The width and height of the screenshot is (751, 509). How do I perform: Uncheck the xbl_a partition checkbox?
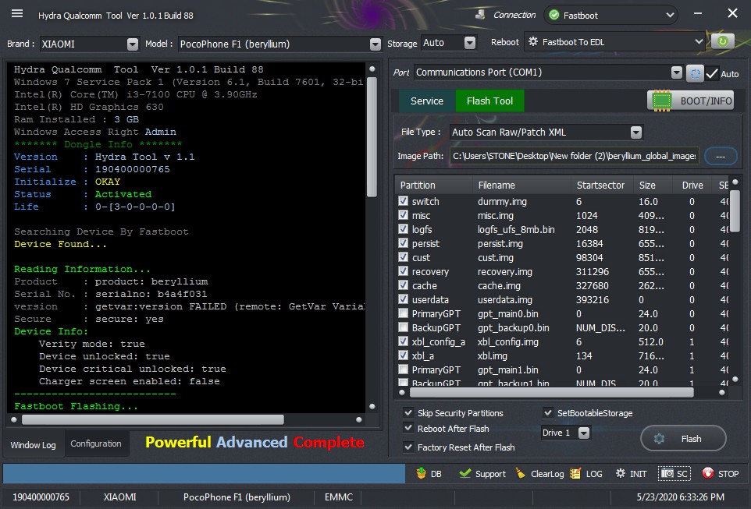click(404, 355)
